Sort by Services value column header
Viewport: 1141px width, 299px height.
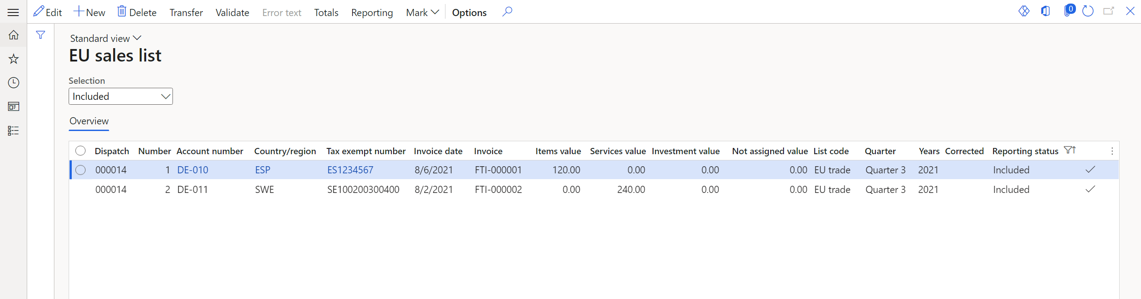click(x=618, y=151)
